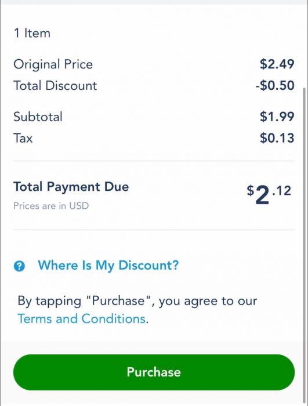The image size is (308, 406).
Task: Open the Where Is My Discount link
Action: coord(108,266)
